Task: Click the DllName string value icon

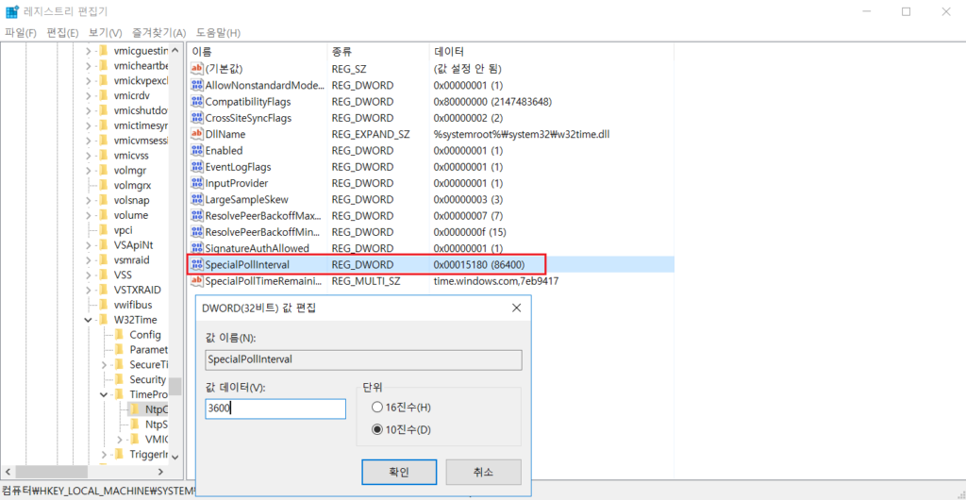Action: point(197,134)
